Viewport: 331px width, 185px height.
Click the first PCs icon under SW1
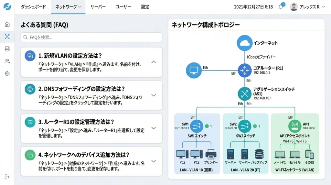[182, 154]
